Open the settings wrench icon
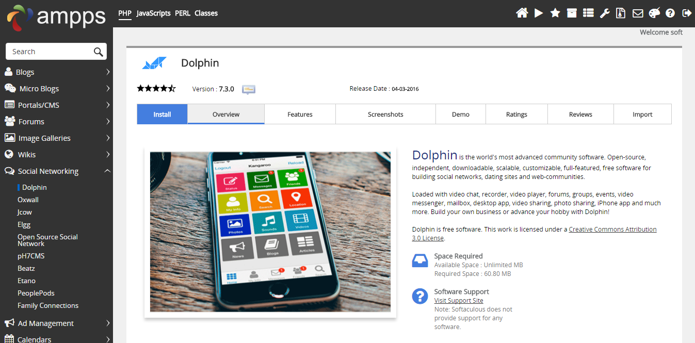The height and width of the screenshot is (343, 695). pos(605,13)
